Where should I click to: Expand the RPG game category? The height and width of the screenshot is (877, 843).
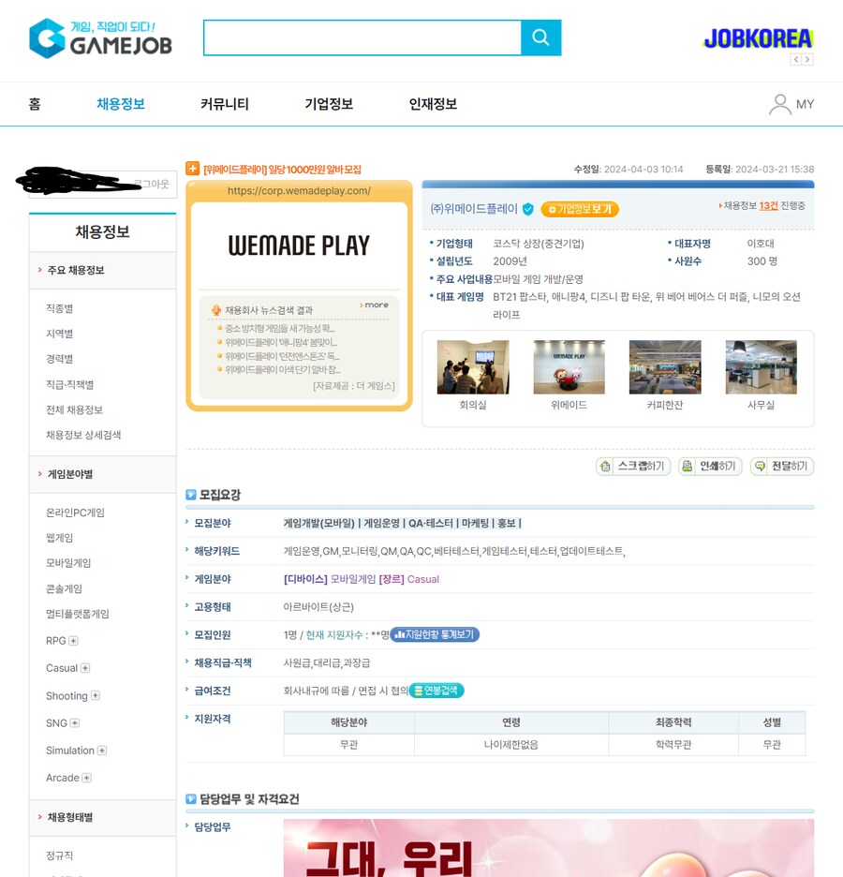[75, 640]
